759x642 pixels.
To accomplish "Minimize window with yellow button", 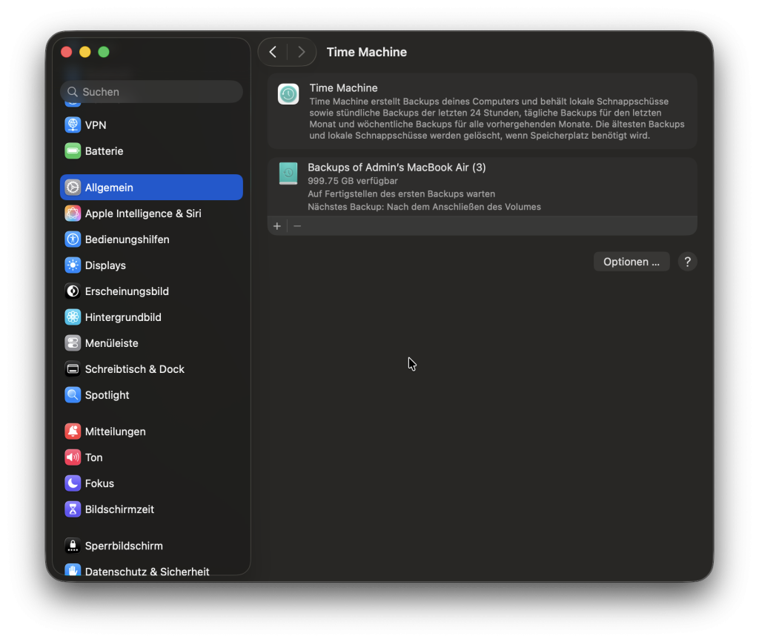I will pyautogui.click(x=85, y=52).
